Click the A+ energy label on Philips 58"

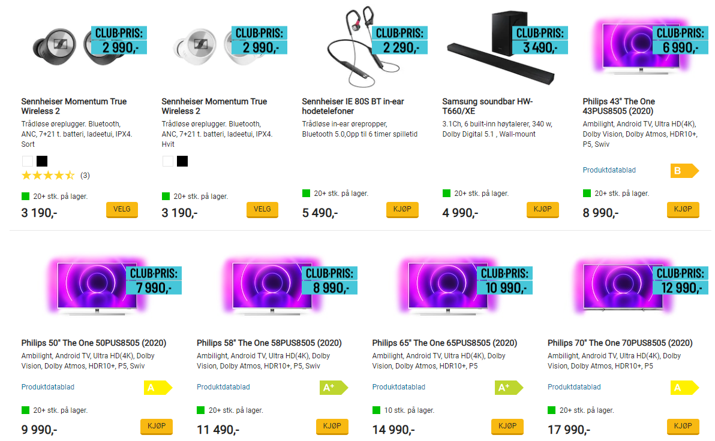[x=334, y=388]
